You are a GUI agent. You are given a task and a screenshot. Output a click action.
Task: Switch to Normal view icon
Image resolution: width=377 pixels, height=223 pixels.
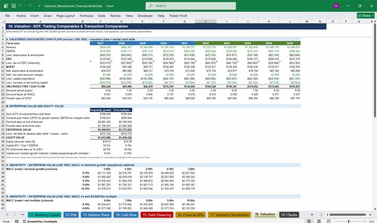pyautogui.click(x=309, y=221)
